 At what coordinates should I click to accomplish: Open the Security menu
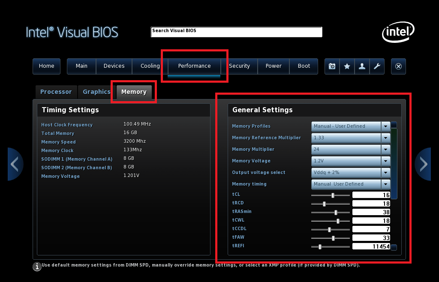pos(239,66)
